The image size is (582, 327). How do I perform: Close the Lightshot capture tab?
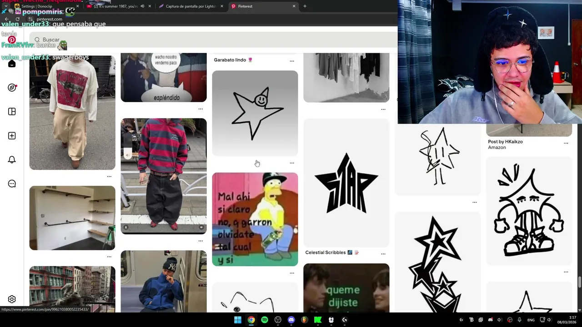[x=222, y=6]
